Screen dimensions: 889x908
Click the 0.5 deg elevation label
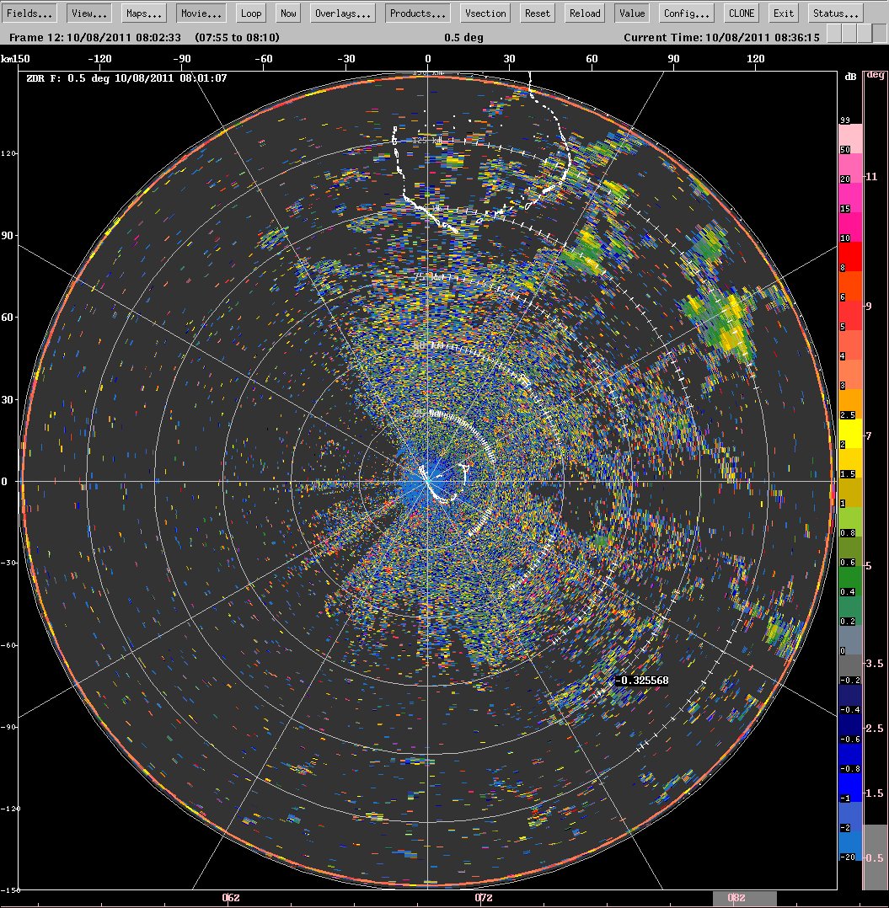[x=463, y=38]
